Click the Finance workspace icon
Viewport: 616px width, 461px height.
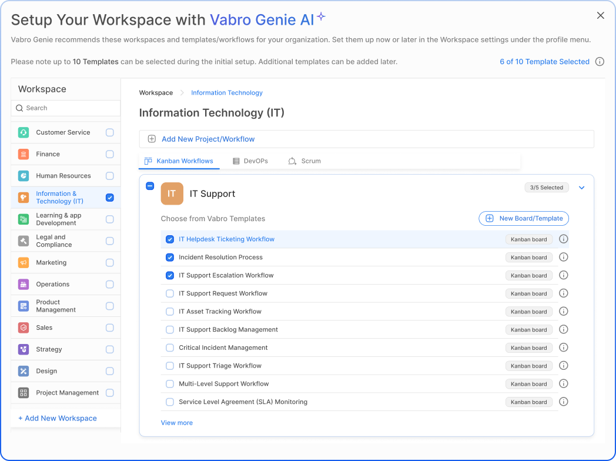point(24,154)
